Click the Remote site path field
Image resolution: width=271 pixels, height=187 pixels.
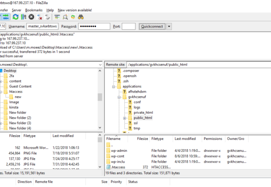click(x=199, y=65)
